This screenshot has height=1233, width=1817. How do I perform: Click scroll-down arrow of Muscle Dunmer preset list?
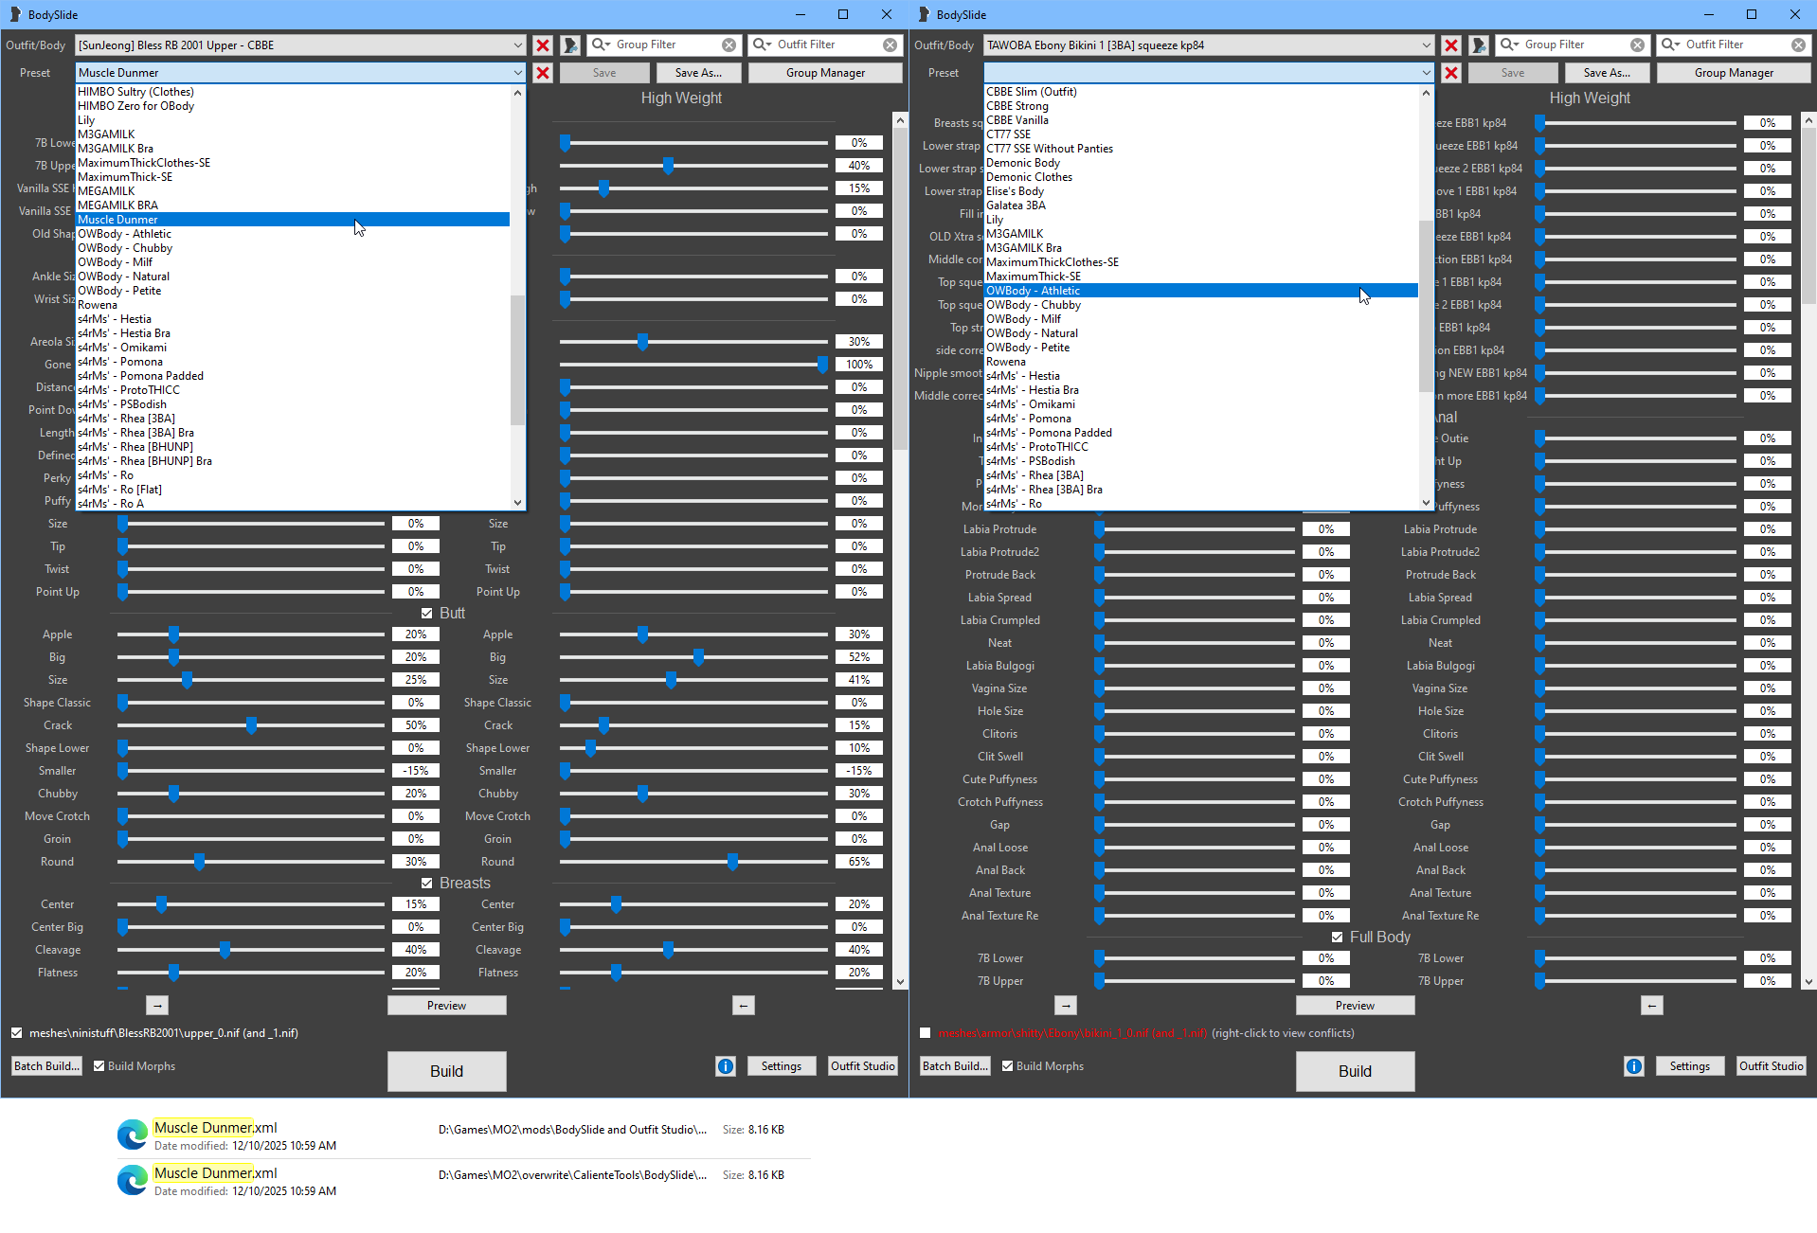click(x=517, y=503)
